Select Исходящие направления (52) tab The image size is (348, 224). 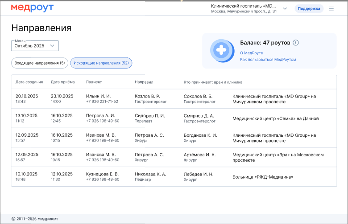[101, 63]
